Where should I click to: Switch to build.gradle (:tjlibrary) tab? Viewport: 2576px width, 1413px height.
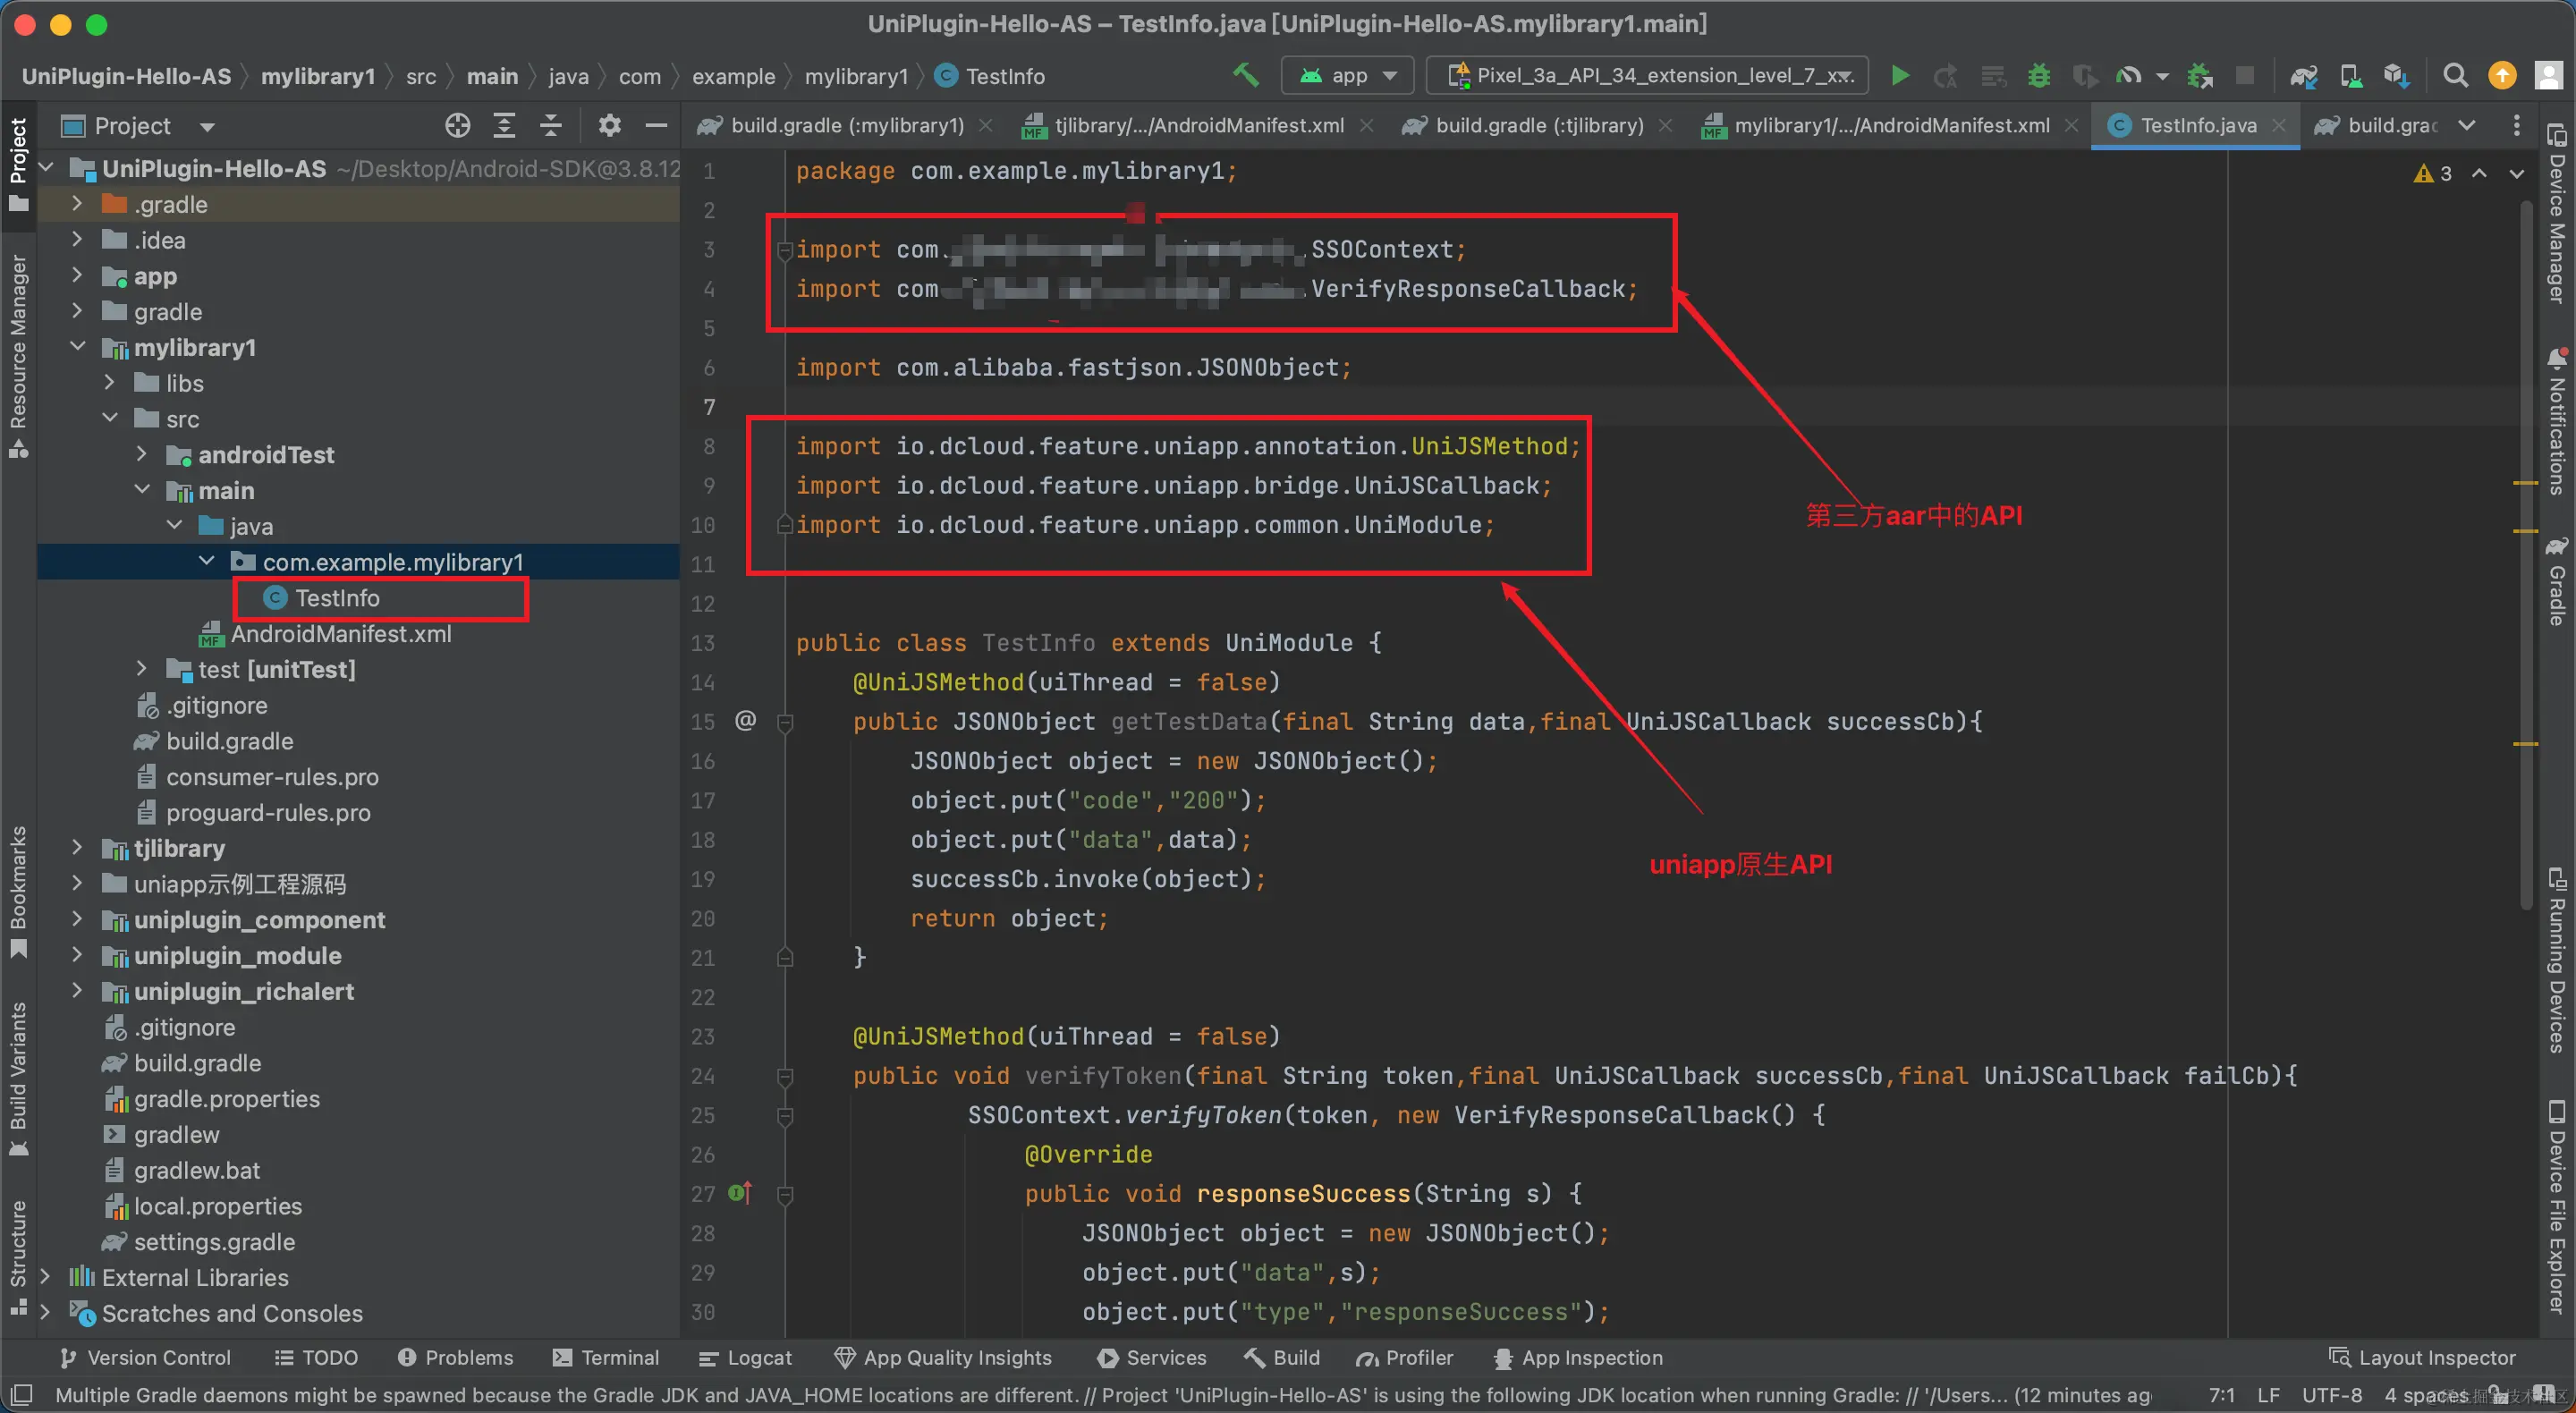pyautogui.click(x=1538, y=126)
